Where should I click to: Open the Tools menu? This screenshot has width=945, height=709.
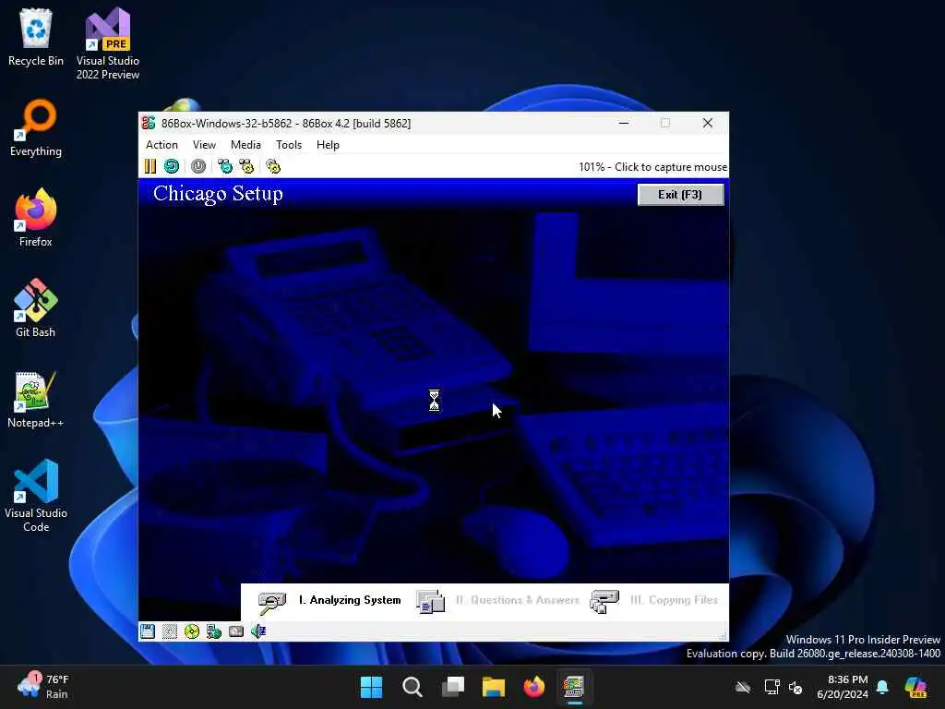tap(289, 145)
